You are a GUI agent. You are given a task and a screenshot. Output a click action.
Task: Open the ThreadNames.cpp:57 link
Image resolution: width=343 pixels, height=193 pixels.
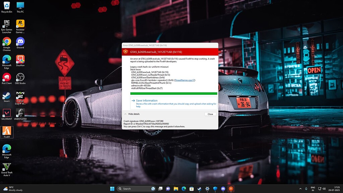point(185,80)
